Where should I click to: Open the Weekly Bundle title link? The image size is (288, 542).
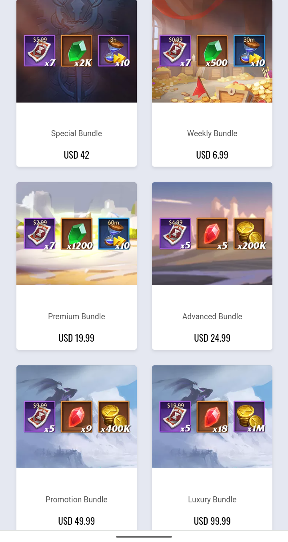point(212,133)
